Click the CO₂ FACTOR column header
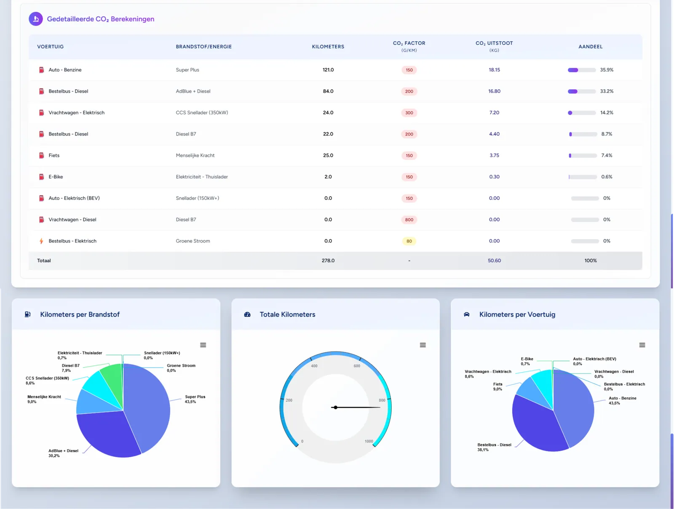The width and height of the screenshot is (674, 509). click(409, 46)
